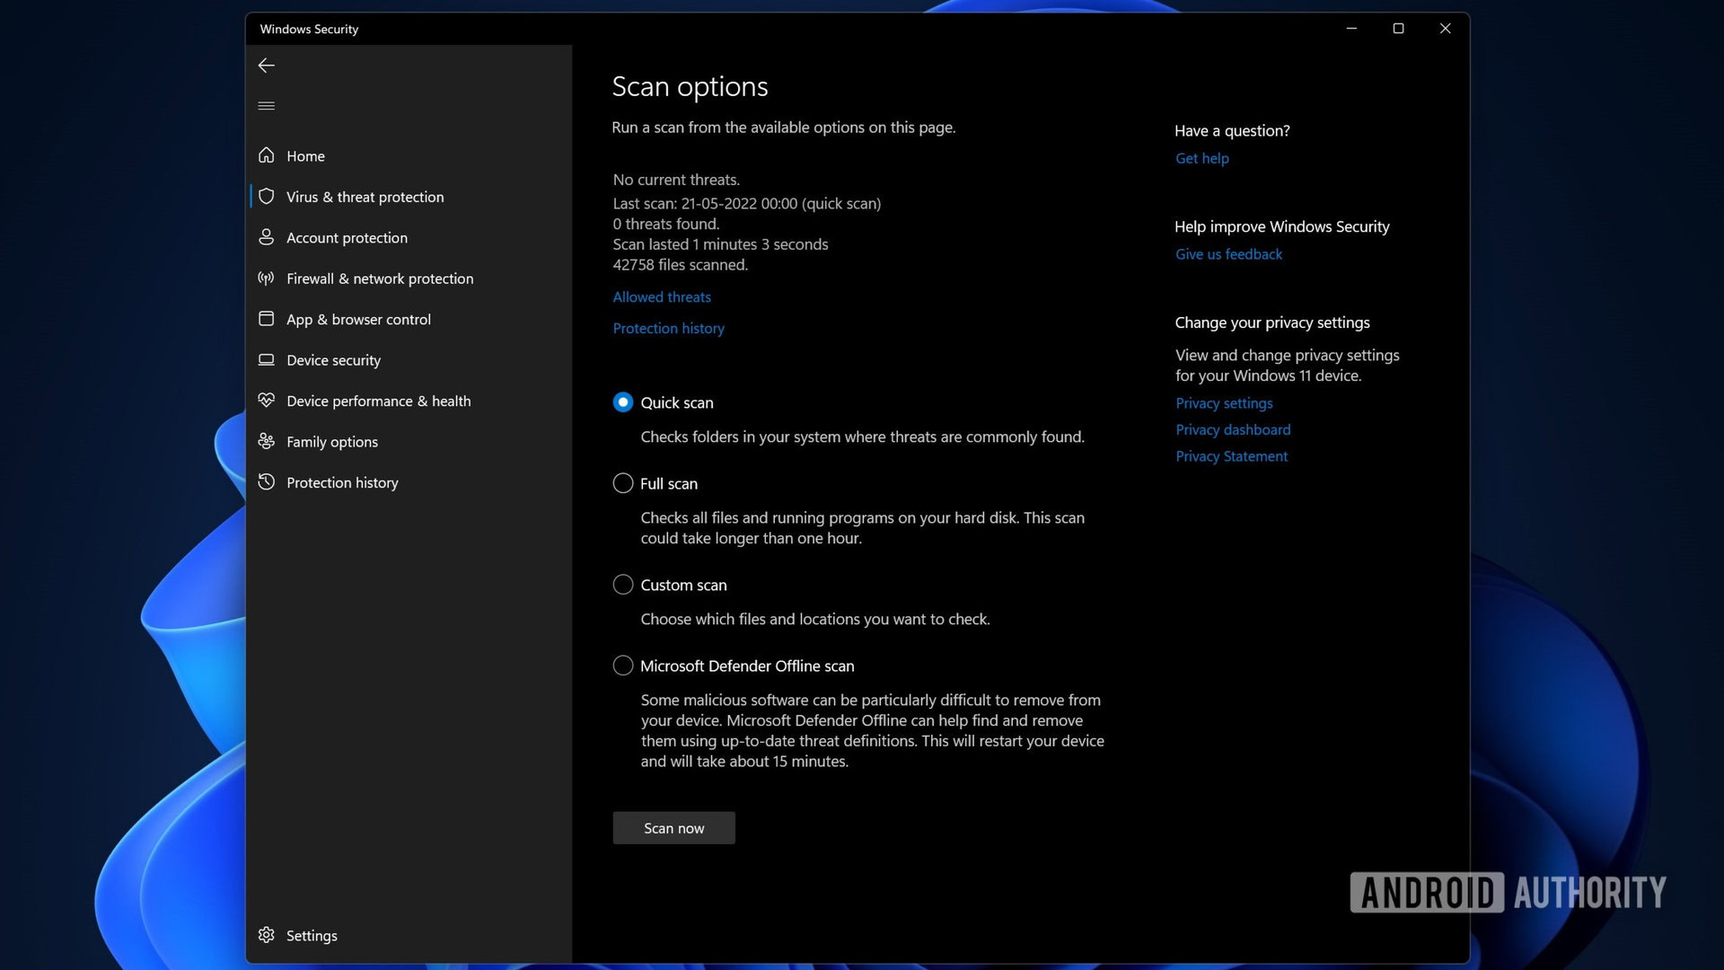
Task: Click the Protection history clock icon
Action: click(x=266, y=482)
